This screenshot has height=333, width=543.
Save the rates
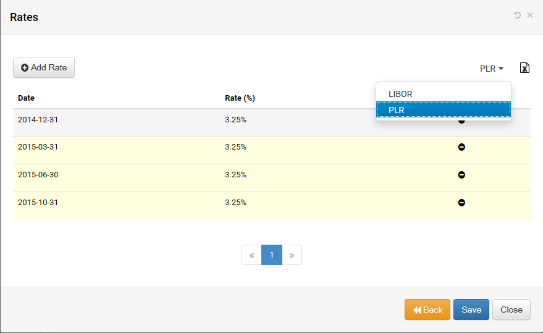tap(471, 310)
